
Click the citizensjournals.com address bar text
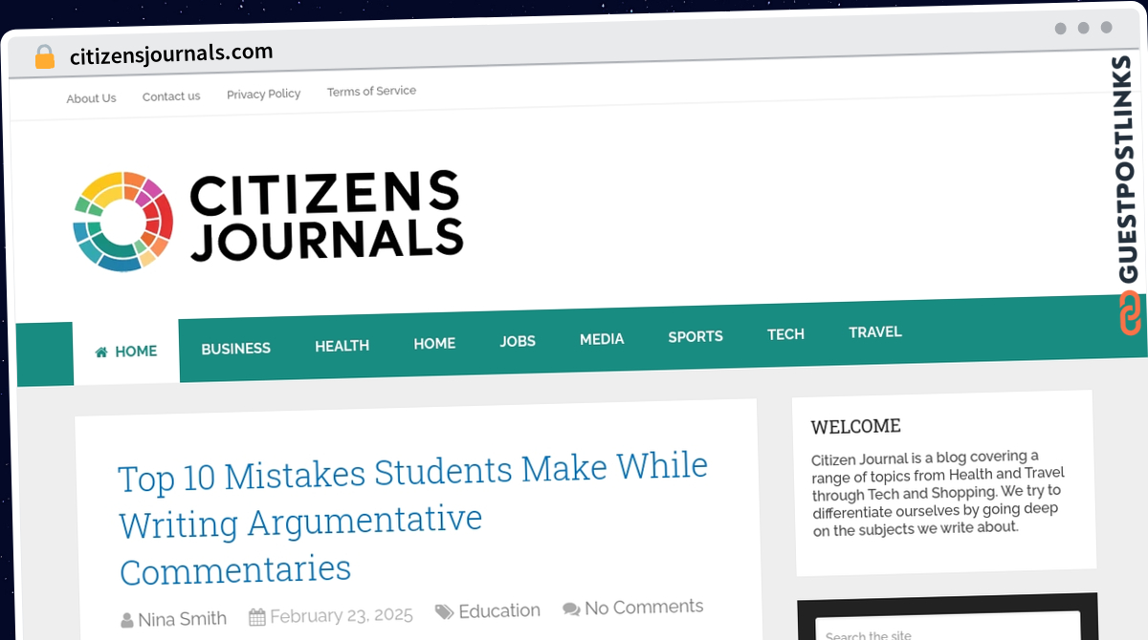[x=171, y=53]
